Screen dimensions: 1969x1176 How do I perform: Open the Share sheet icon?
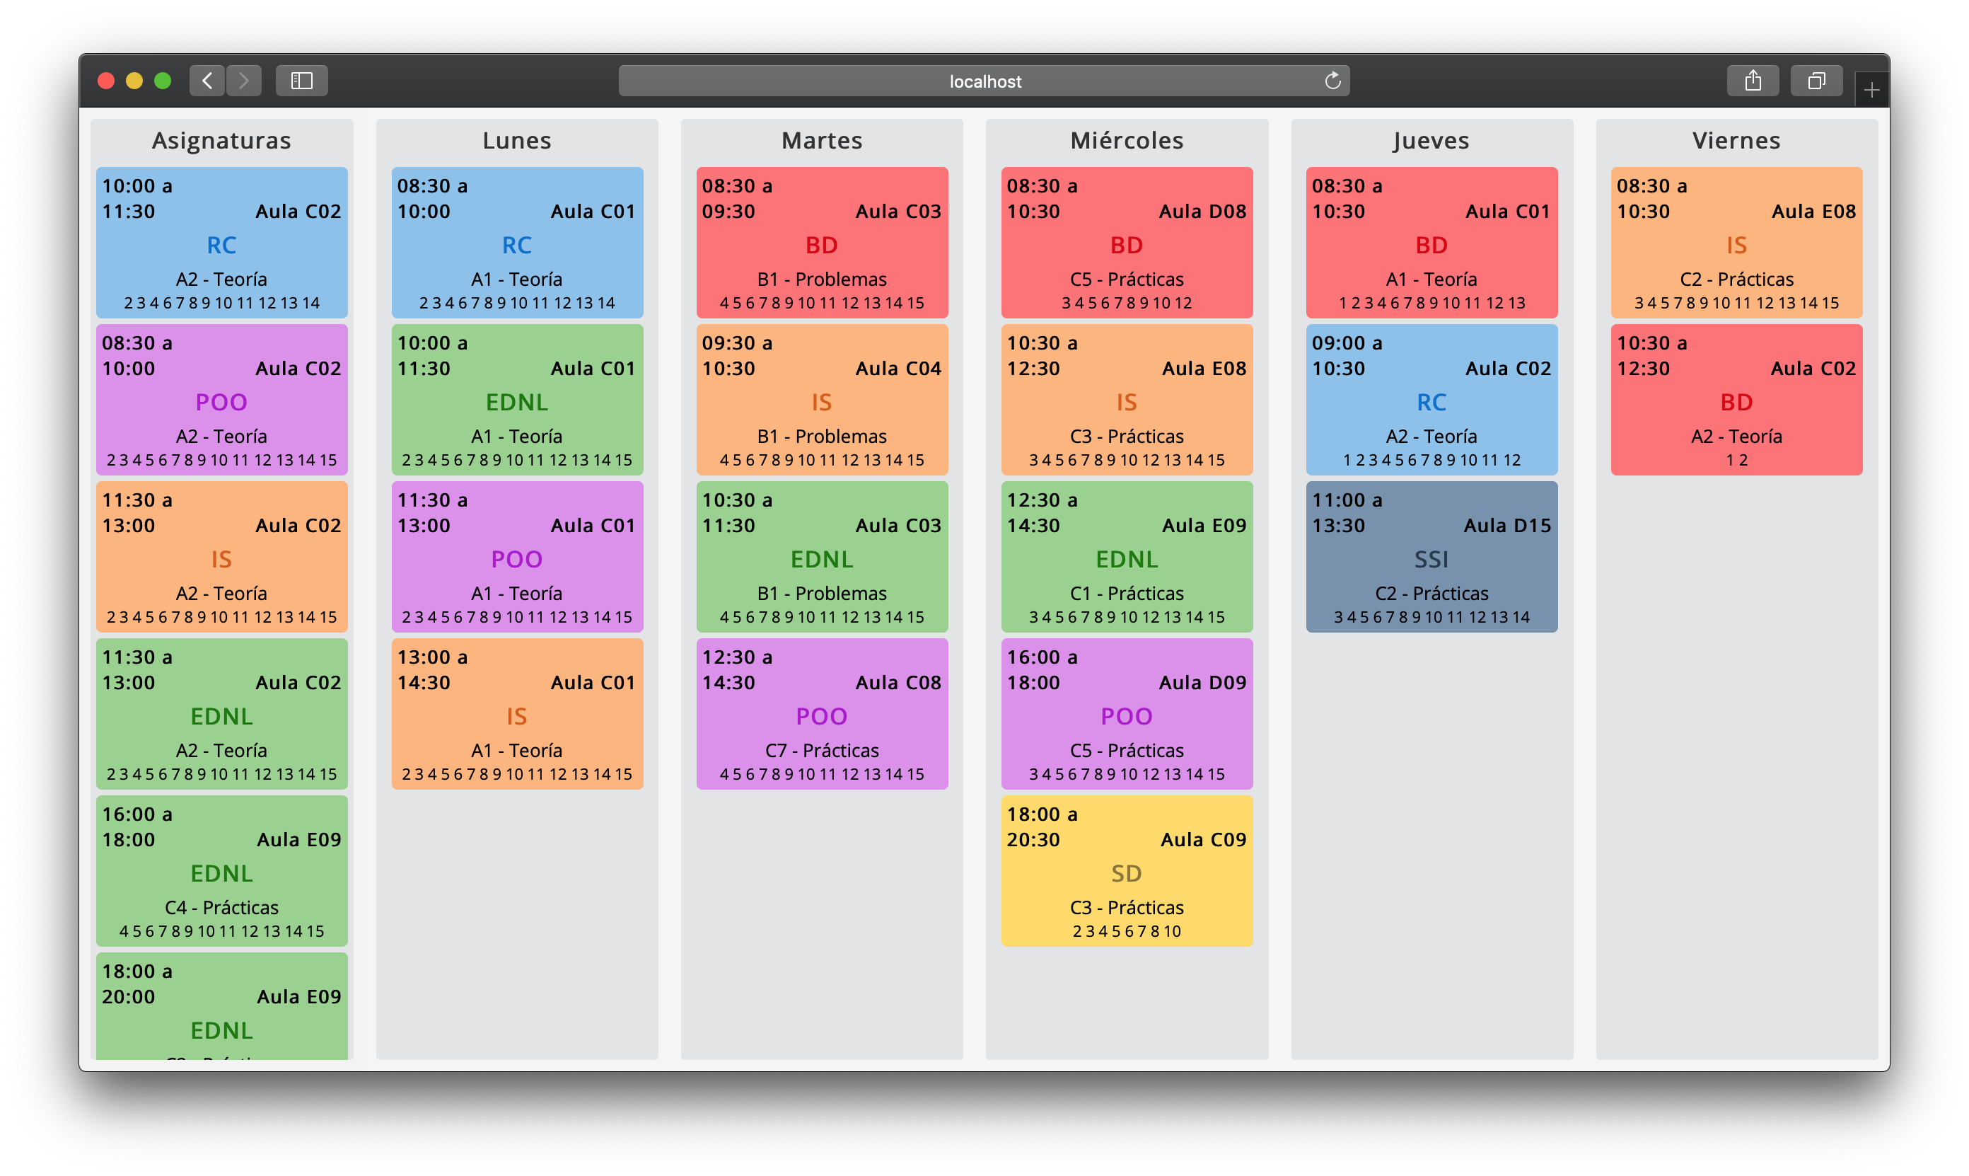click(x=1752, y=81)
